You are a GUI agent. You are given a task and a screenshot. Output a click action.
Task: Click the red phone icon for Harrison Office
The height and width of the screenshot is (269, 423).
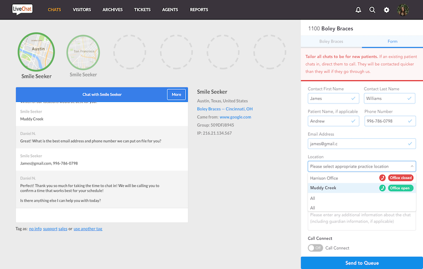(x=382, y=178)
